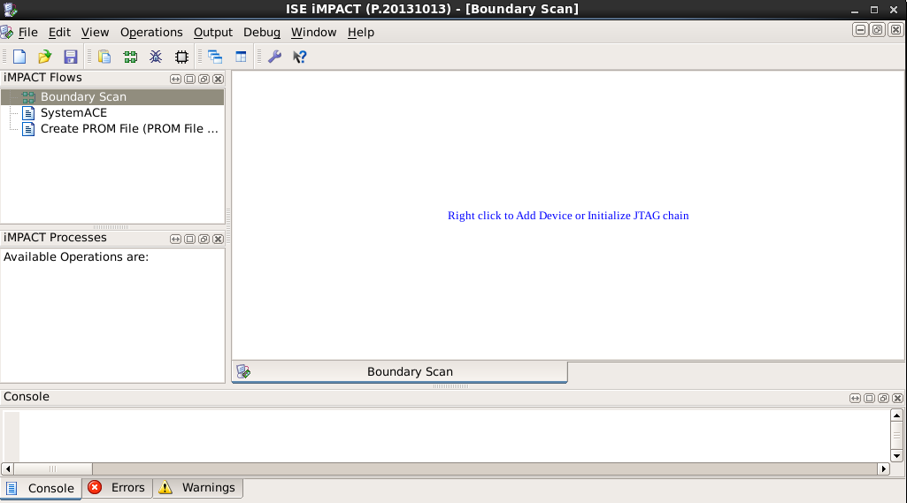Minimize the ISE iMPACT main window
This screenshot has height=503, width=907.
(855, 11)
